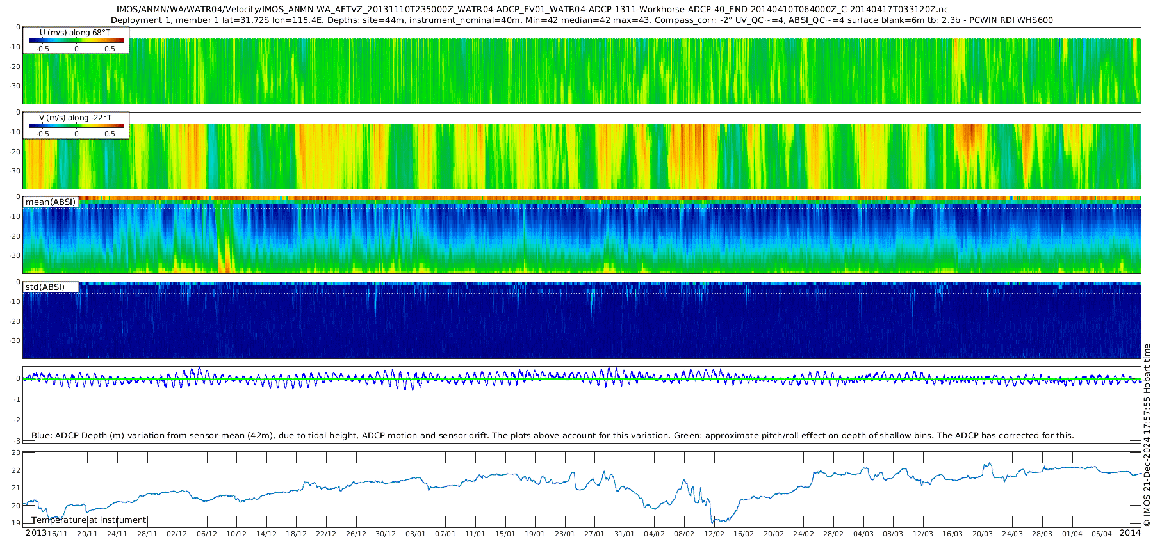Click the 2014 year label on axis
The image size is (1153, 544).
point(1130,533)
